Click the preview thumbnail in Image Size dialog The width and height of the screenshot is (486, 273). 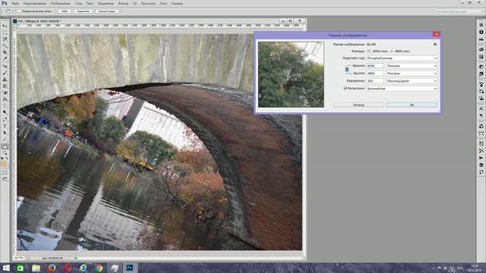click(291, 74)
